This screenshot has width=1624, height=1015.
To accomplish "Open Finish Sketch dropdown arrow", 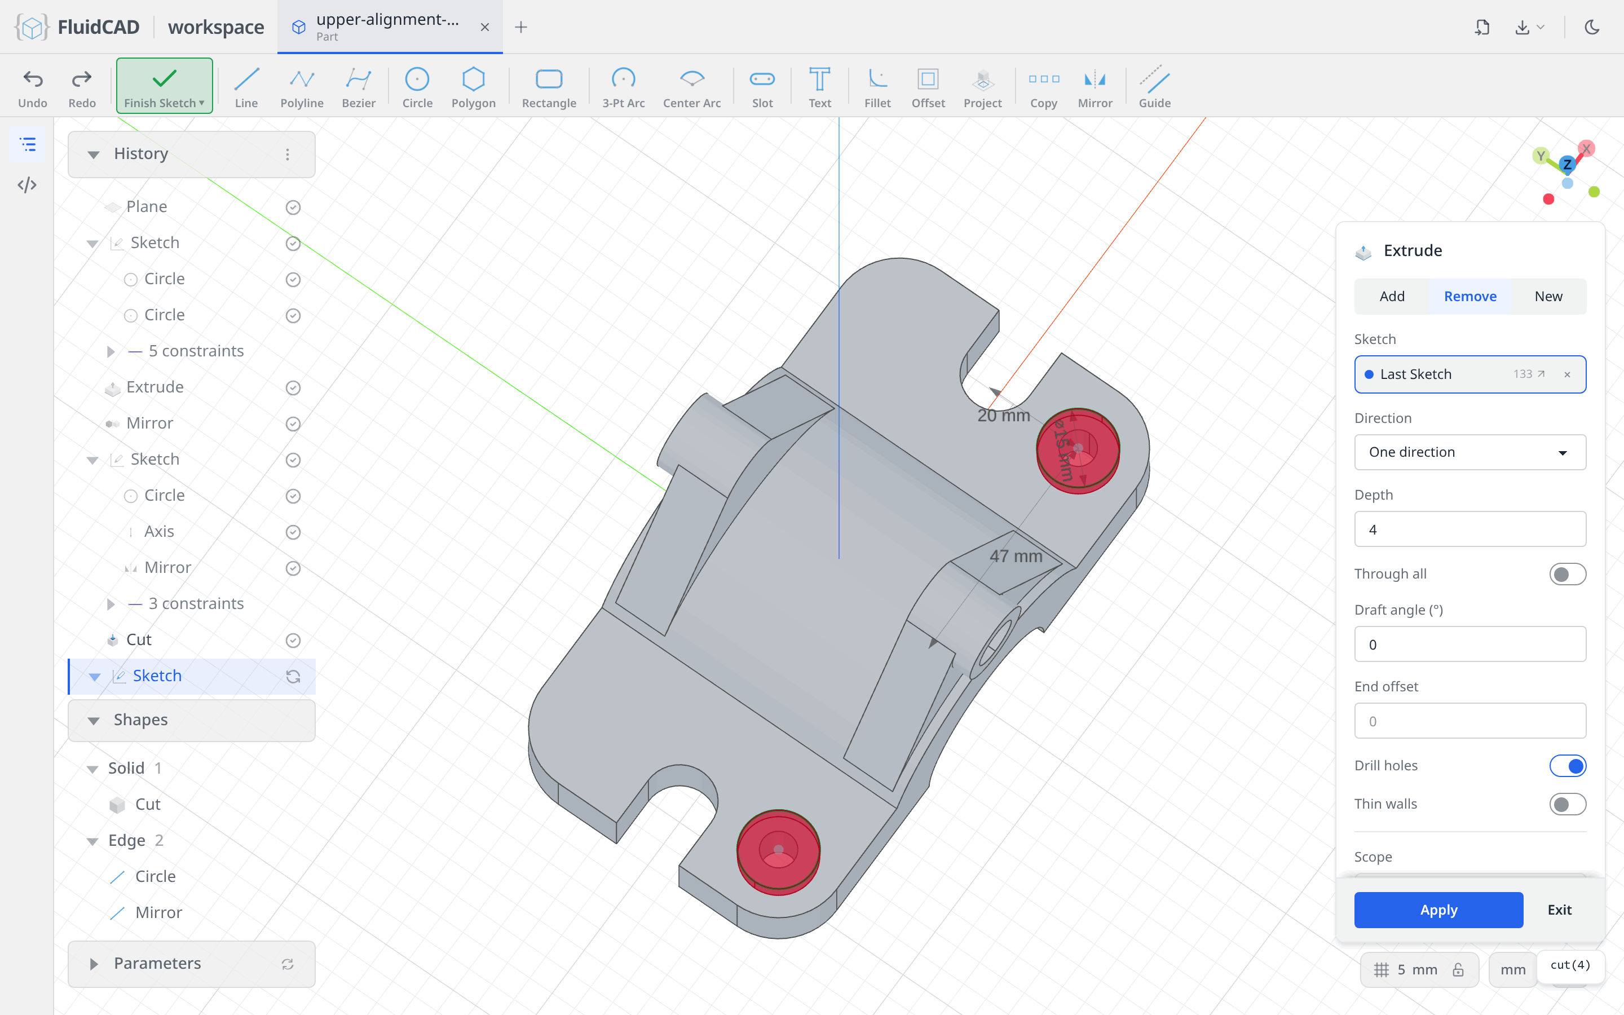I will (x=201, y=103).
